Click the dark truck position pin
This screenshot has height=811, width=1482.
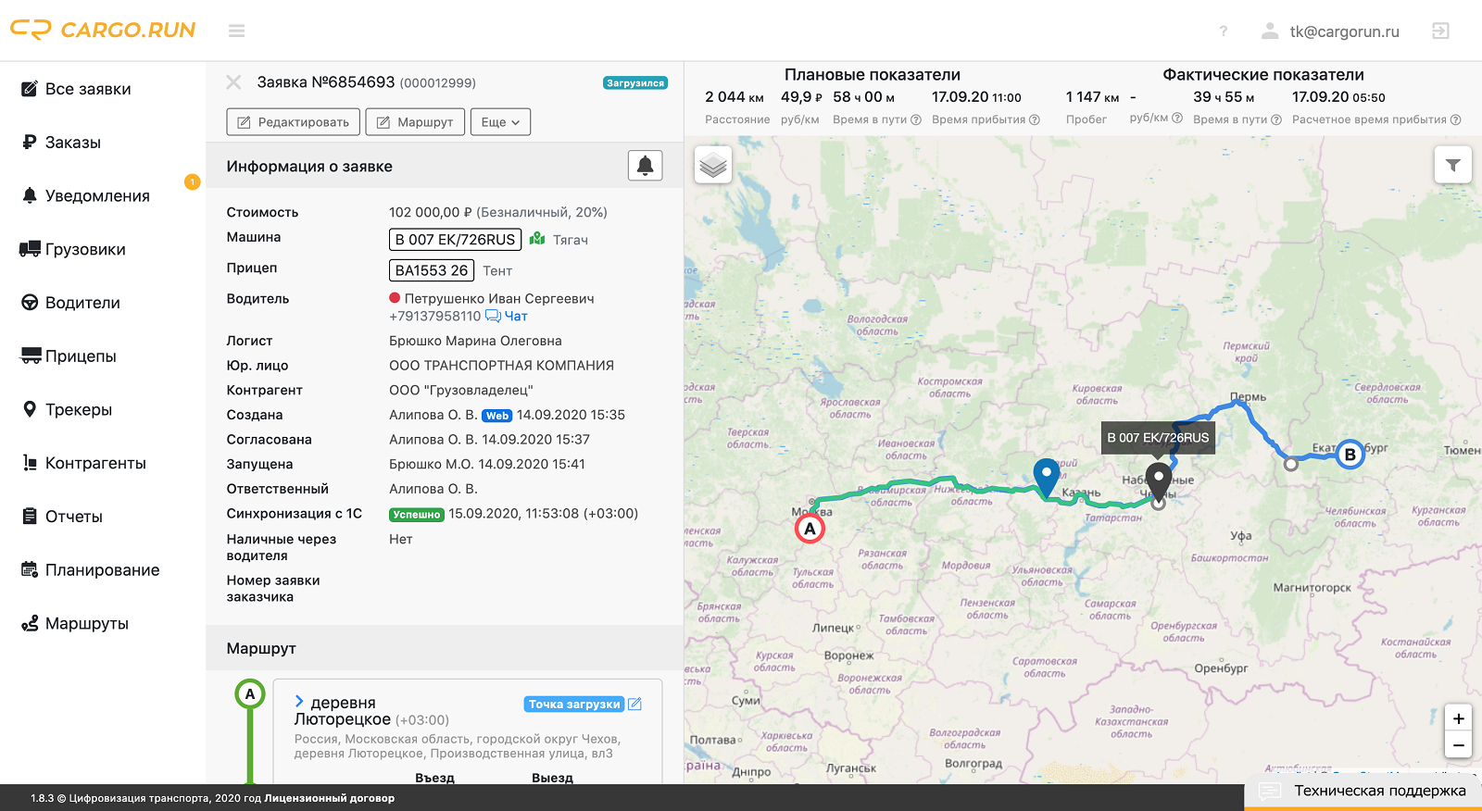tap(1159, 481)
